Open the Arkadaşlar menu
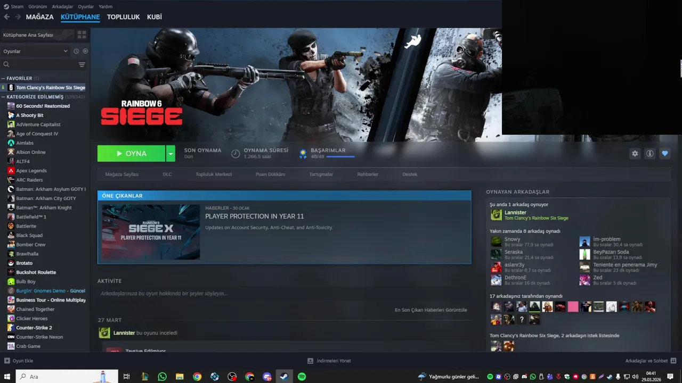Screen dimensions: 682x383 (x=63, y=6)
